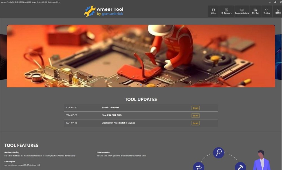The image size is (282, 170).
Task: Open the IC Compare tool
Action: [x=226, y=11]
